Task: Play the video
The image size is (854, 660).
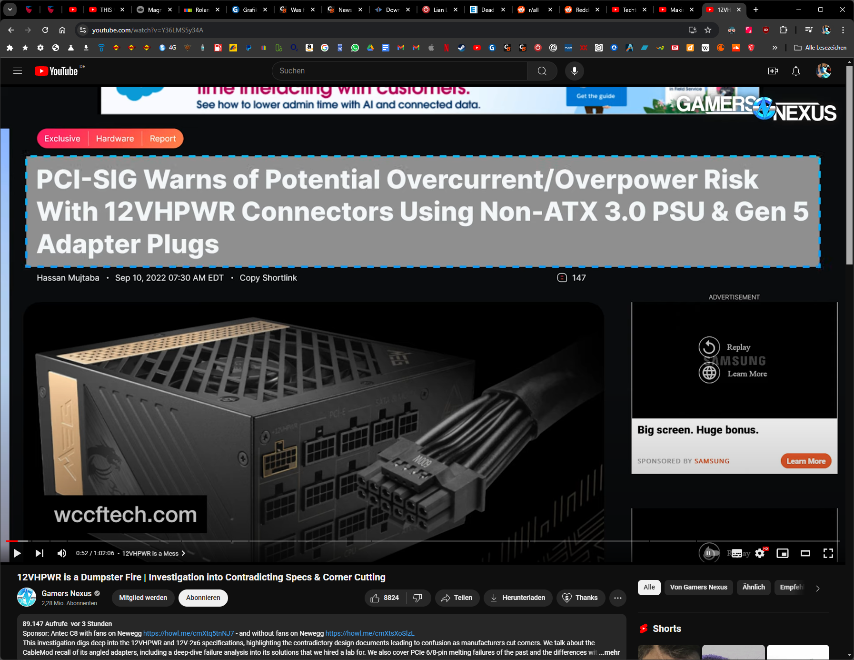Action: pyautogui.click(x=17, y=553)
